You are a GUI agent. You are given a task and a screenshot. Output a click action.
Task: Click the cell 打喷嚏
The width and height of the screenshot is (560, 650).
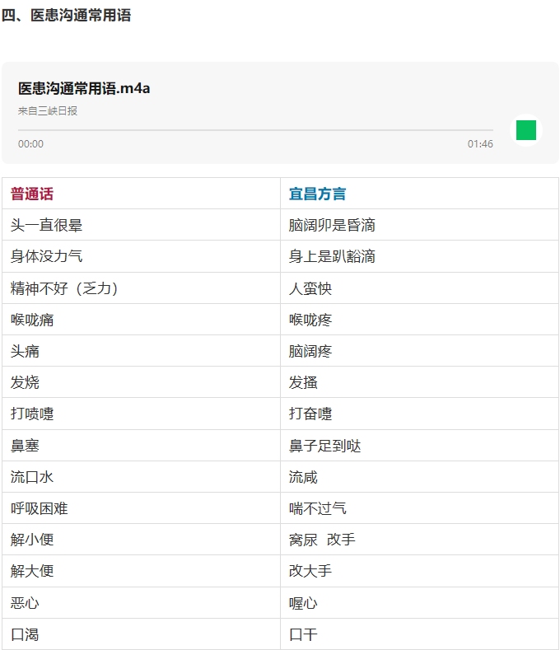[32, 414]
